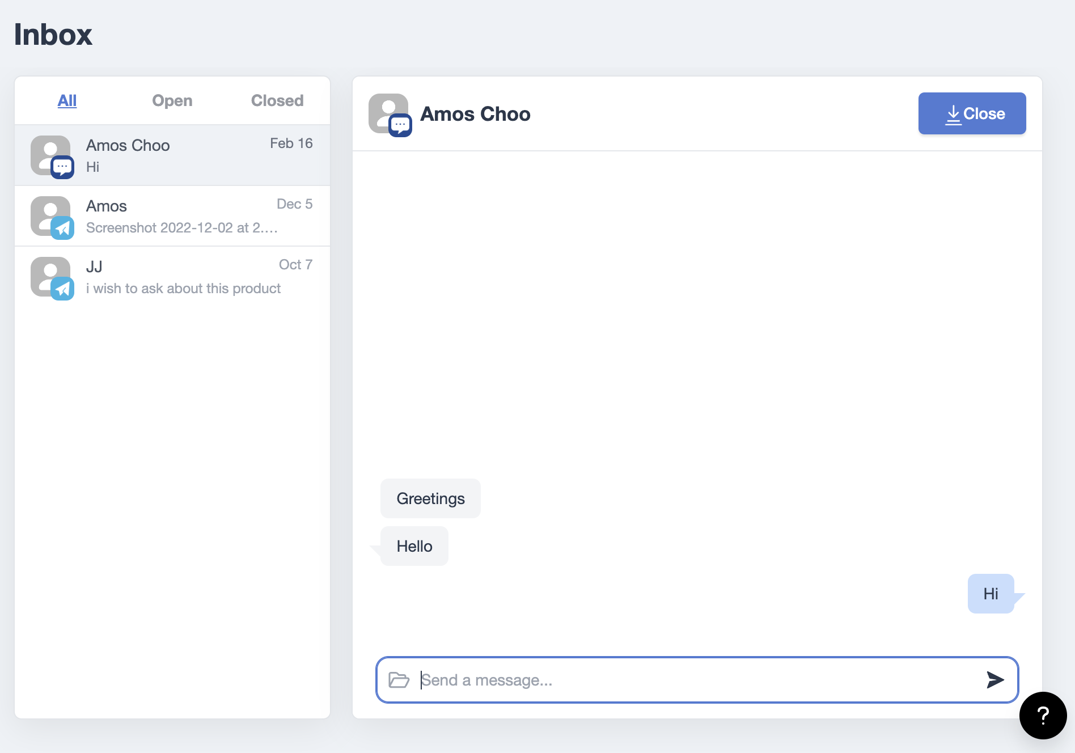Screen dimensions: 1075x753
Task: Click the sent Hi message bubble
Action: point(991,594)
